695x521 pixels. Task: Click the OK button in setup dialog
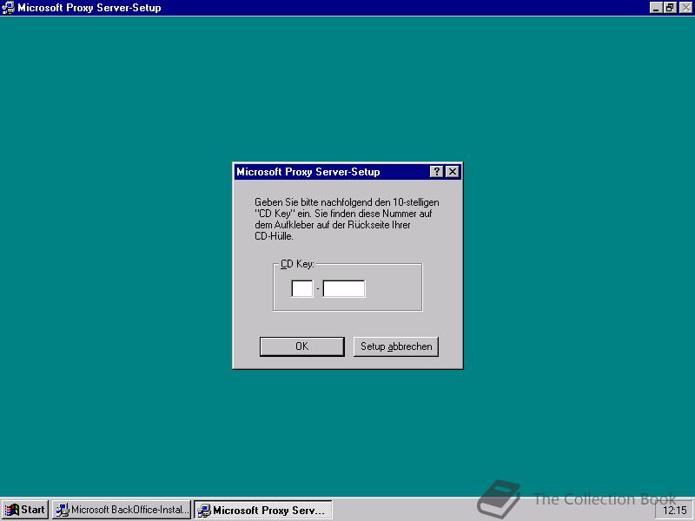click(301, 346)
